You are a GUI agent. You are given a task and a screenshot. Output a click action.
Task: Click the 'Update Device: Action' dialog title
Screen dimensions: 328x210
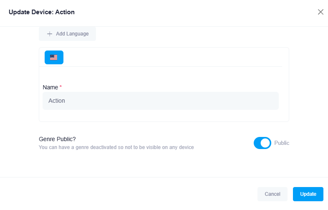[42, 12]
